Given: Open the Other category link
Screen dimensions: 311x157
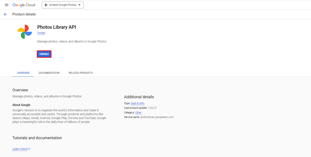Looking at the screenshot, I should coord(138,113).
